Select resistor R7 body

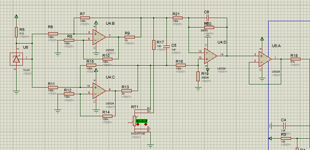(85, 18)
